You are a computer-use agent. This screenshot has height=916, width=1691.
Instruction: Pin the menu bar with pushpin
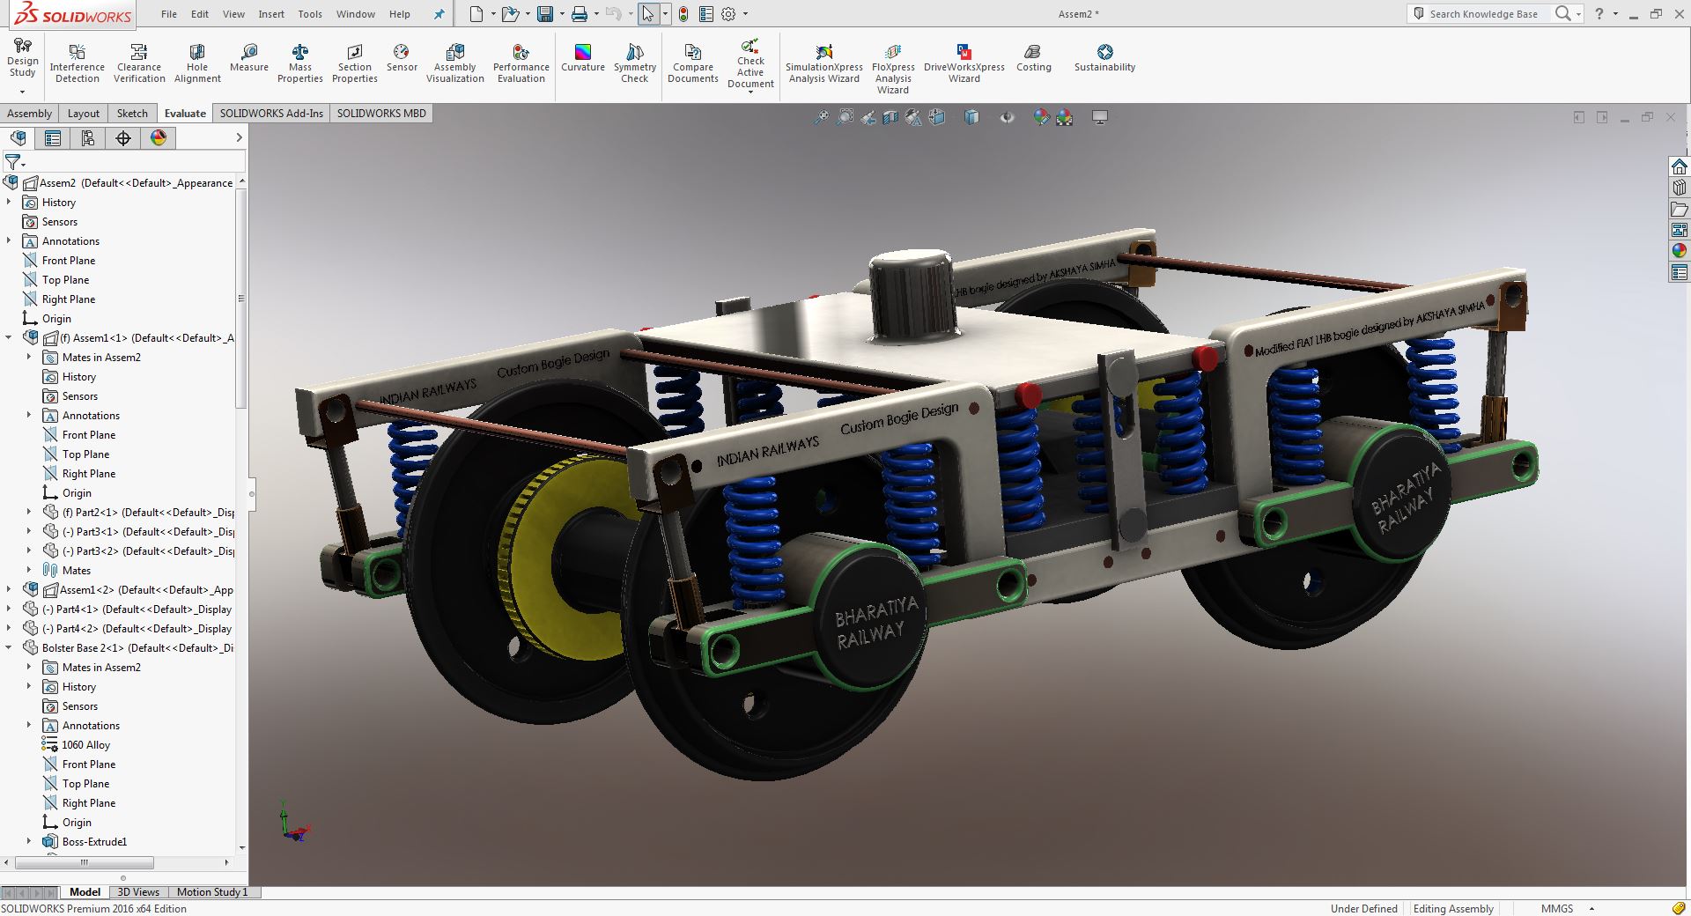[x=439, y=14]
